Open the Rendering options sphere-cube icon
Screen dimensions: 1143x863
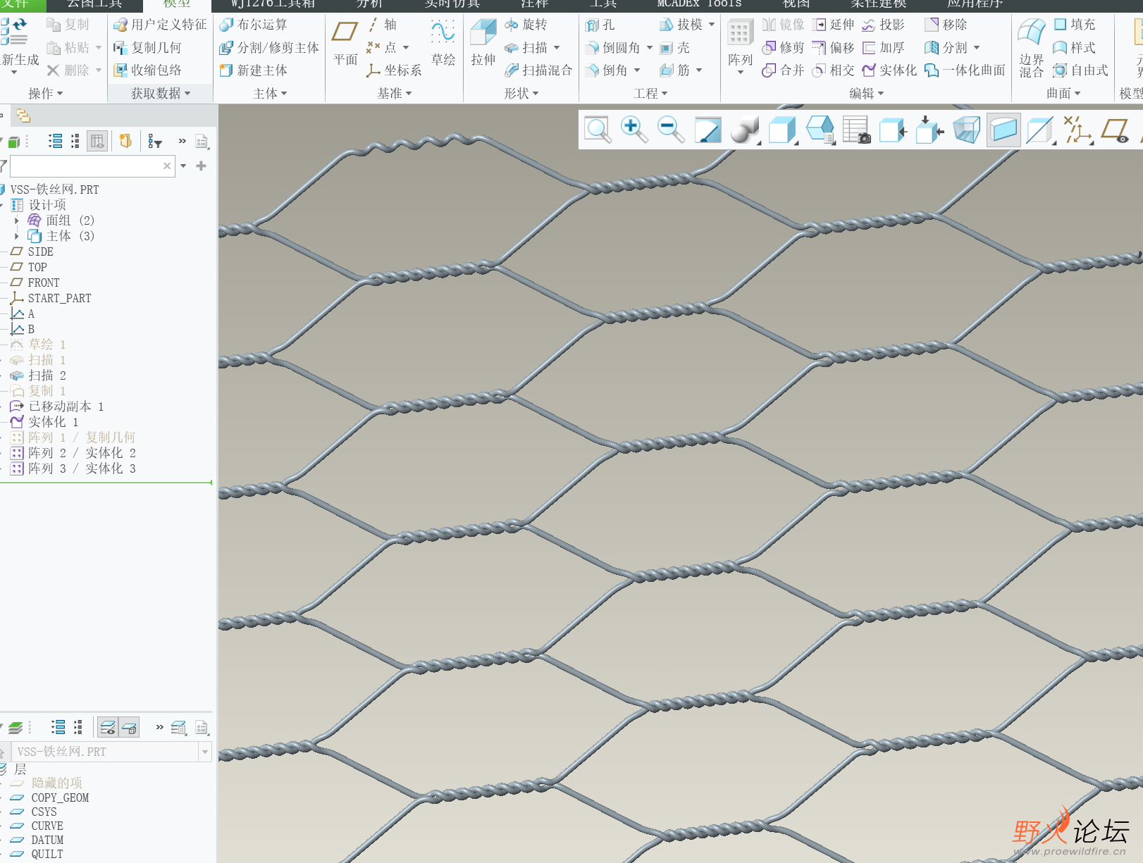(x=745, y=130)
